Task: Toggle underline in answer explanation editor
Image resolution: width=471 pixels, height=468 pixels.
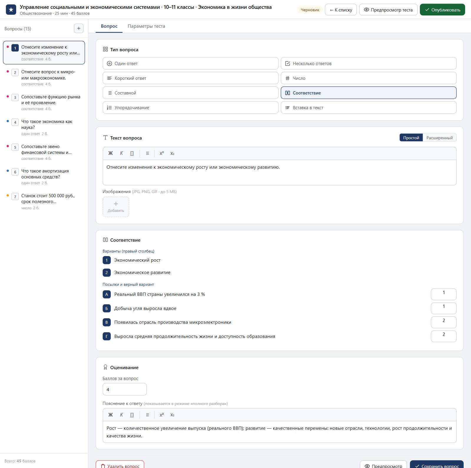Action: pyautogui.click(x=132, y=415)
